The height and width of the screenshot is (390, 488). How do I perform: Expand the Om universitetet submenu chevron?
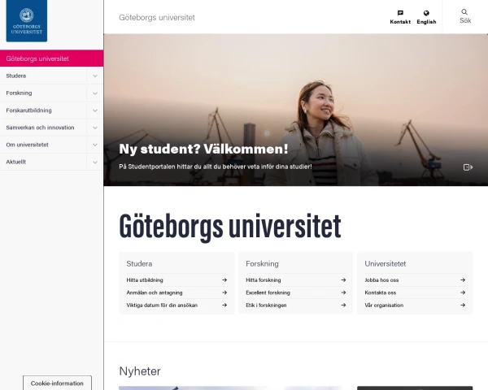click(x=95, y=145)
